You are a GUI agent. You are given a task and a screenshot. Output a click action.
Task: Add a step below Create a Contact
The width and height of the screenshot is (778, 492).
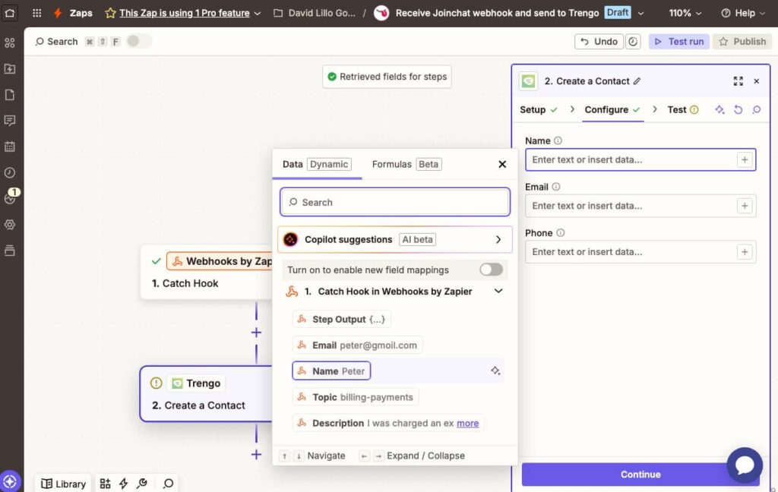click(x=256, y=454)
